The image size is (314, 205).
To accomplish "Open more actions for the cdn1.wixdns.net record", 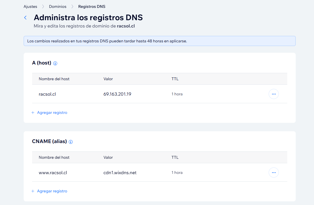I will point(273,172).
